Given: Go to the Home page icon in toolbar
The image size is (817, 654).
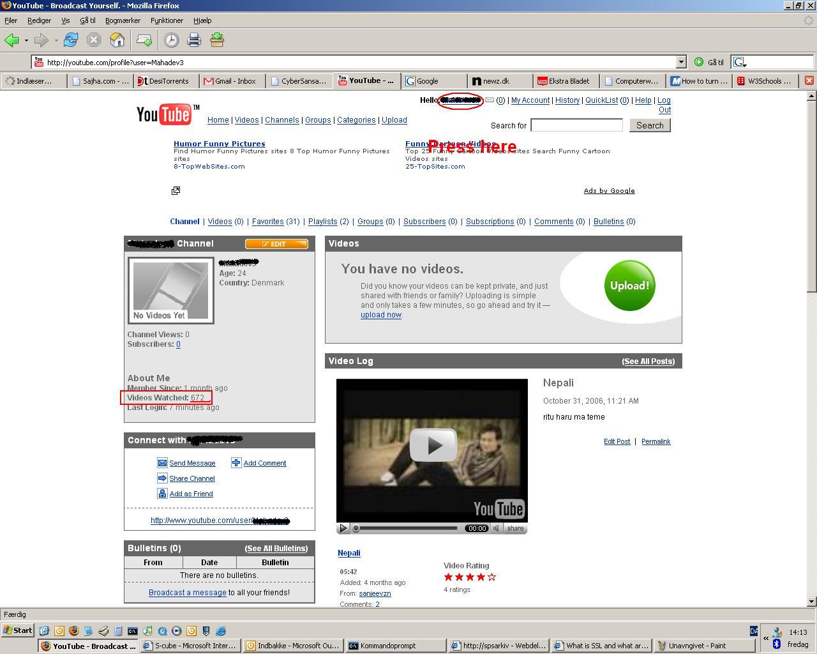Looking at the screenshot, I should [x=117, y=40].
